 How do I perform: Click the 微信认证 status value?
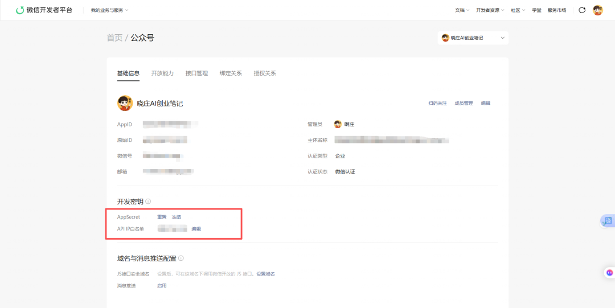point(345,171)
